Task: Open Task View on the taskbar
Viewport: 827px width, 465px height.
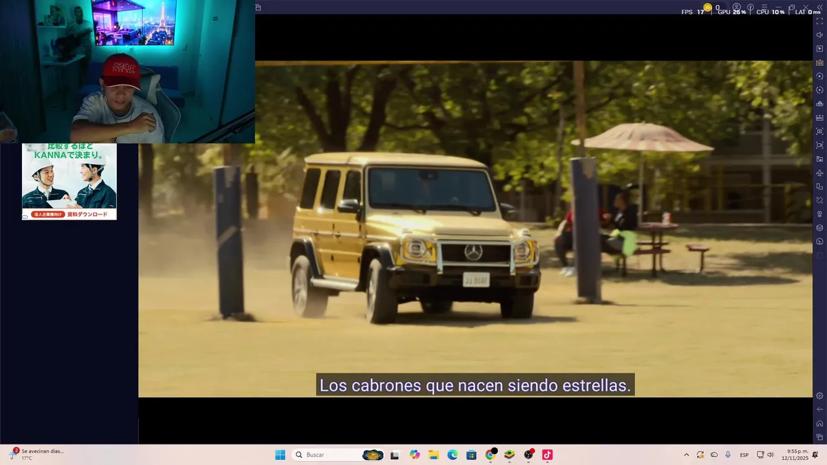Action: point(395,455)
